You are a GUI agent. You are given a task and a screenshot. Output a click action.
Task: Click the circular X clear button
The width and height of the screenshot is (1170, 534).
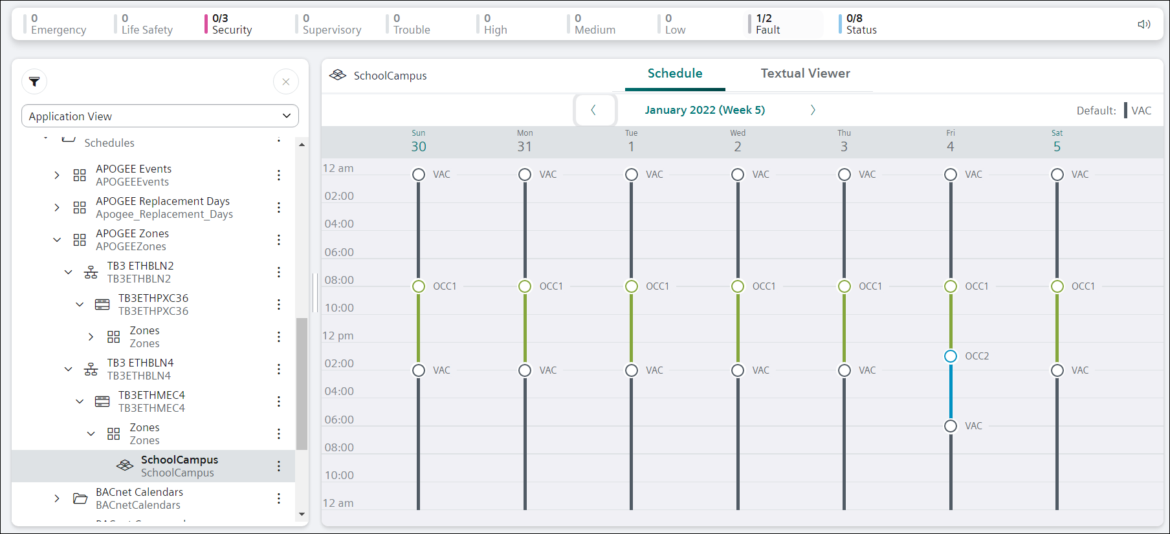coord(285,81)
